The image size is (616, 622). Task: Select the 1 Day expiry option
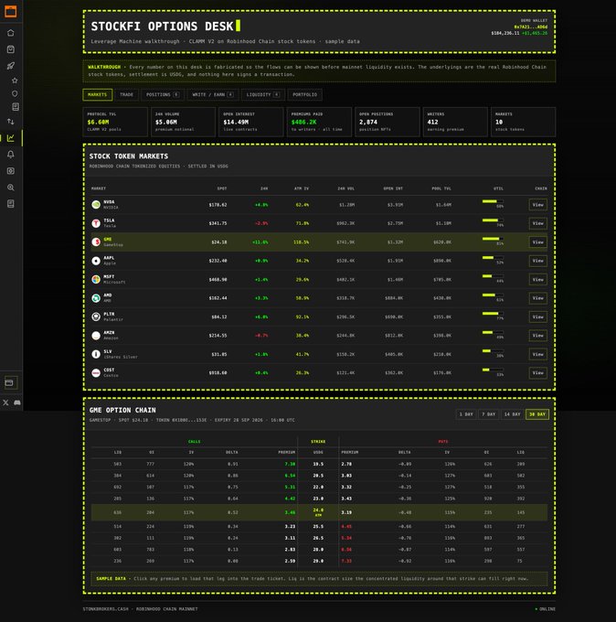pyautogui.click(x=466, y=414)
